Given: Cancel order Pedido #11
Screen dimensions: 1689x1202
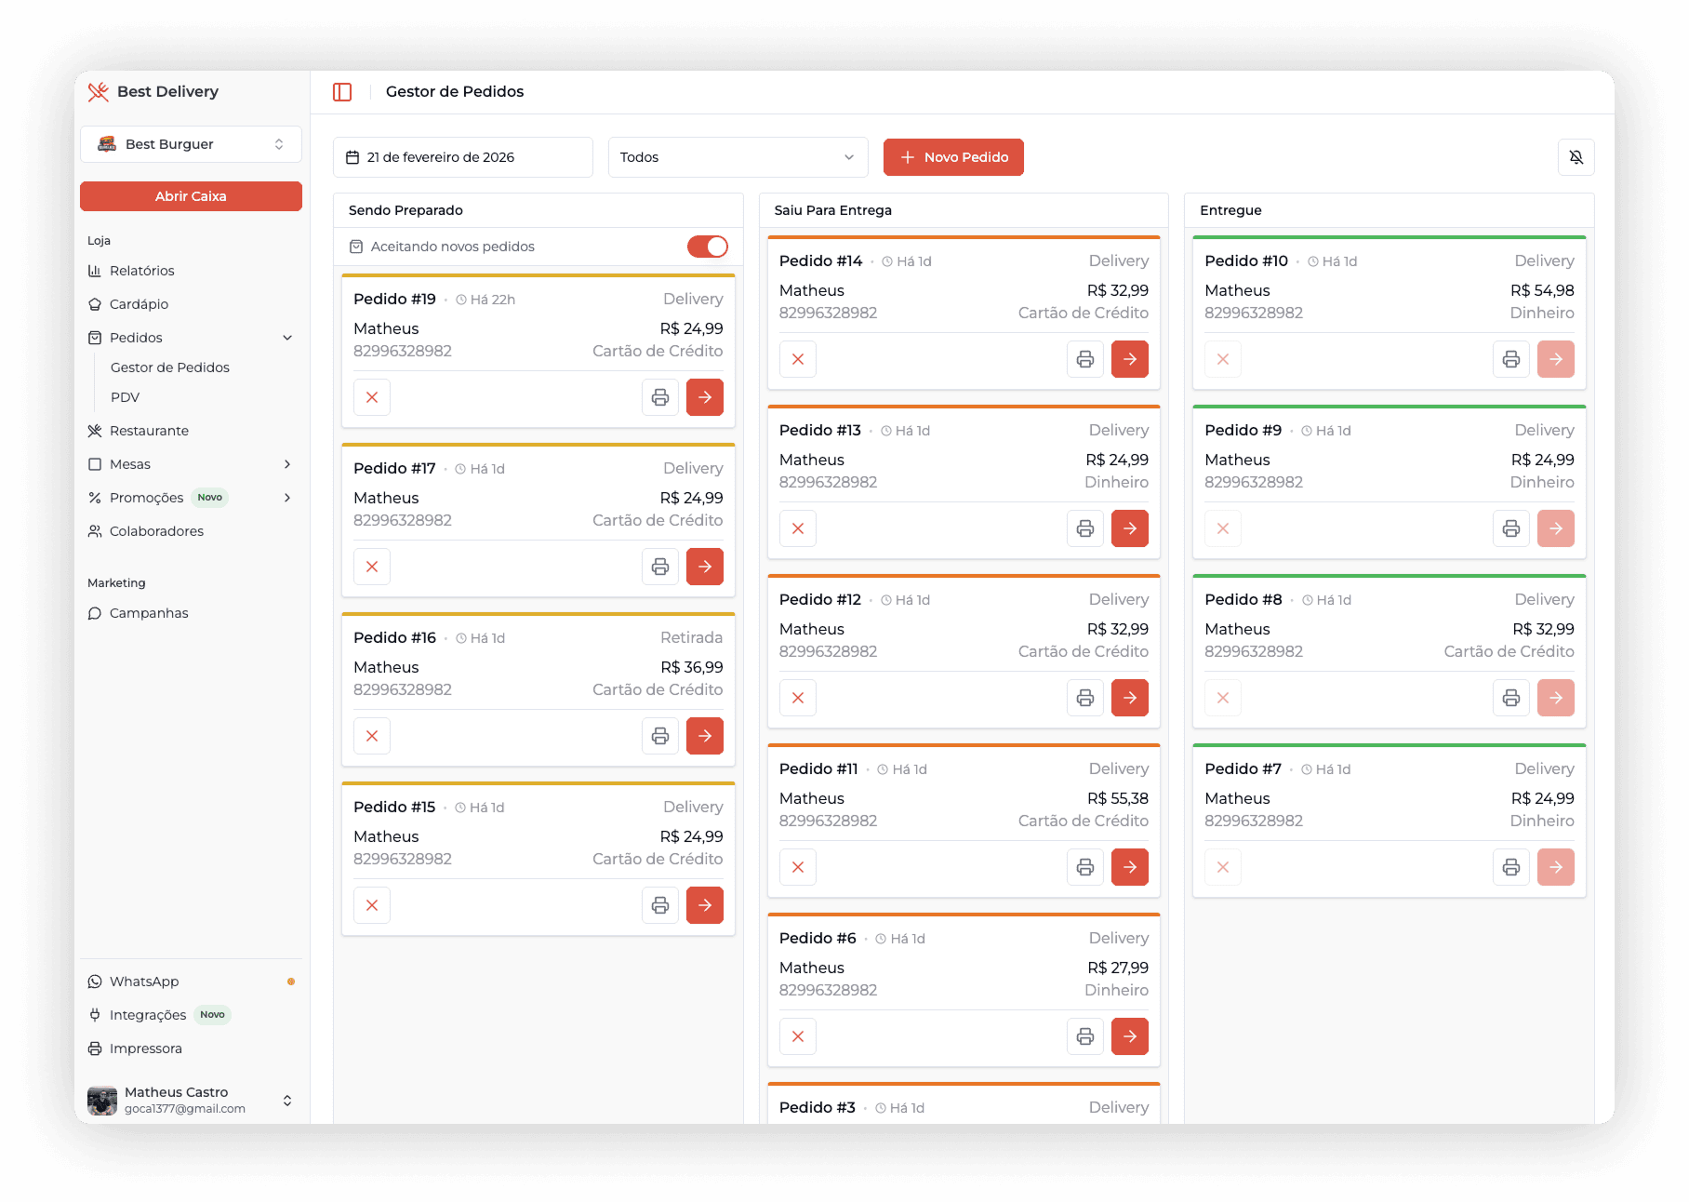Looking at the screenshot, I should coord(798,867).
